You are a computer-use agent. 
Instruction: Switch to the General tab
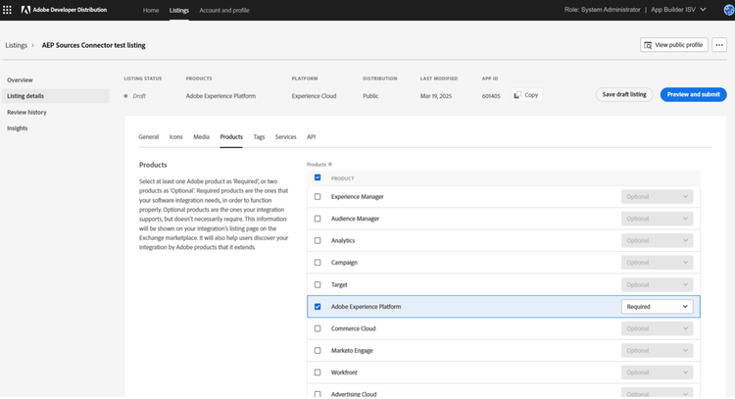pos(149,137)
